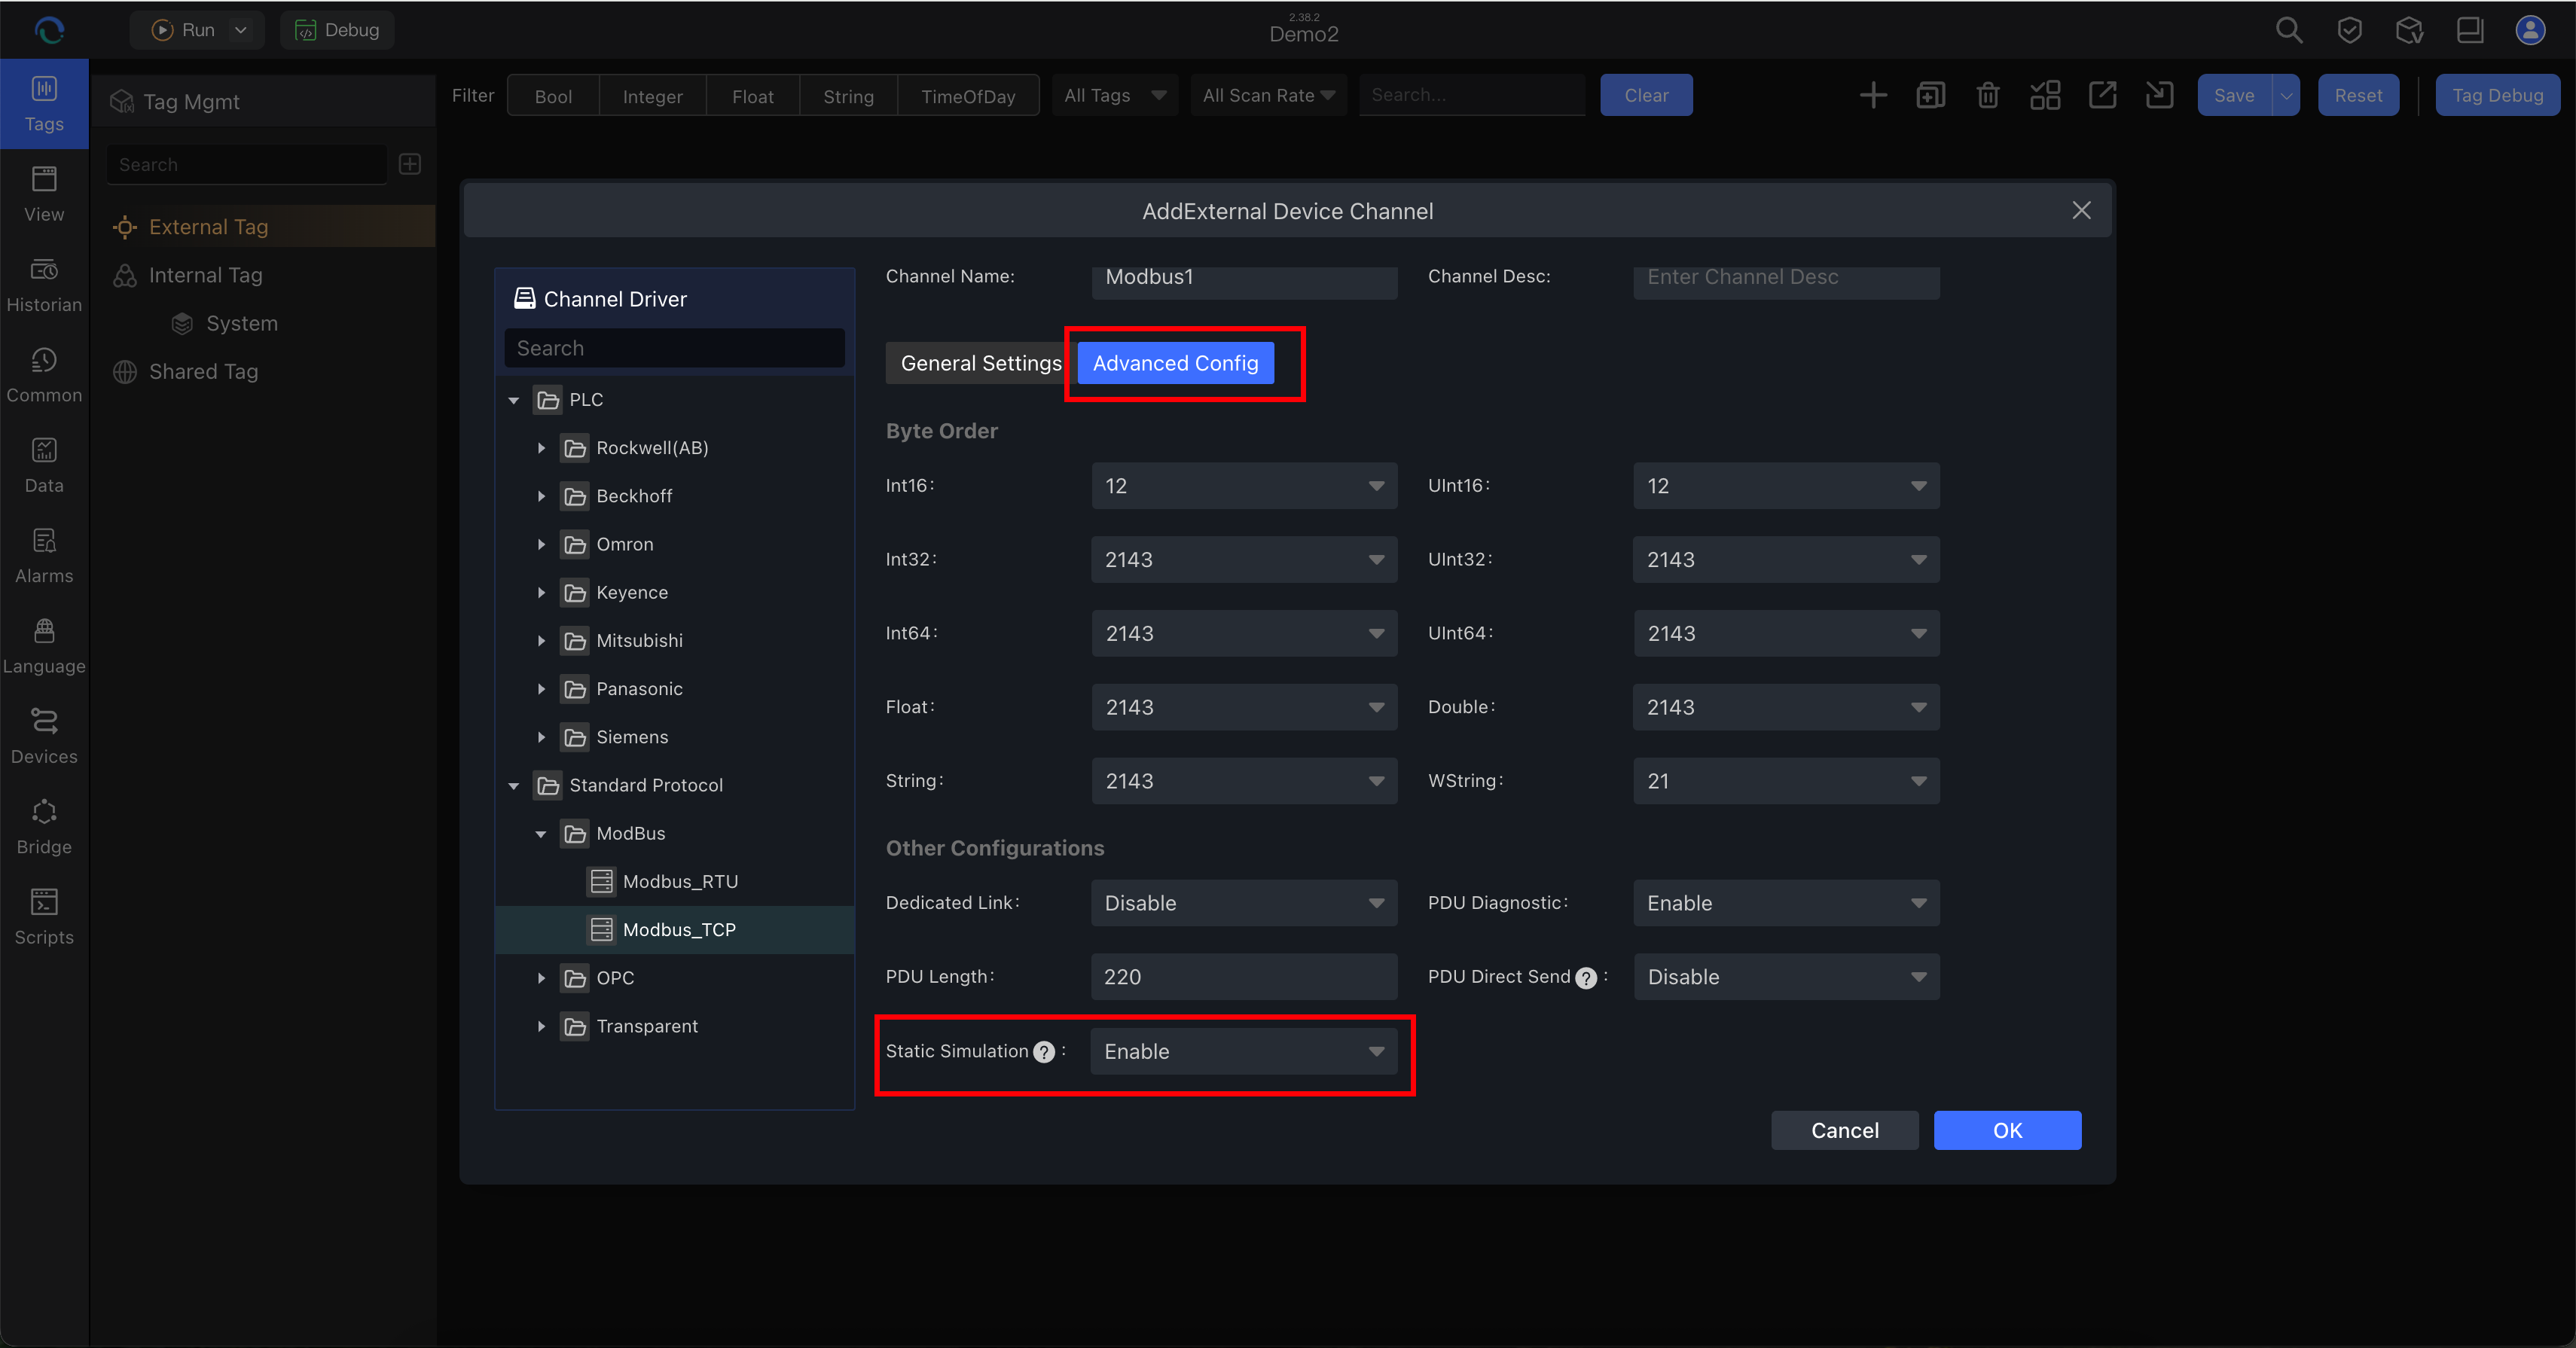2576x1348 pixels.
Task: Click the import arrow toolbar icon
Action: (2159, 95)
